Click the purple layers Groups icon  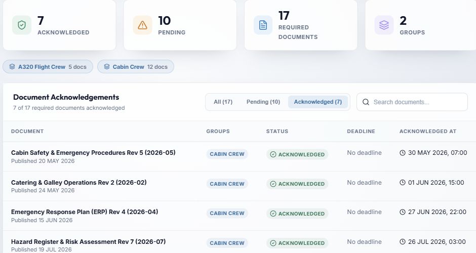click(384, 25)
